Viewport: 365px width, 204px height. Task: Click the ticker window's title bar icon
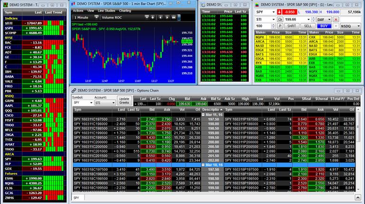tap(6, 5)
